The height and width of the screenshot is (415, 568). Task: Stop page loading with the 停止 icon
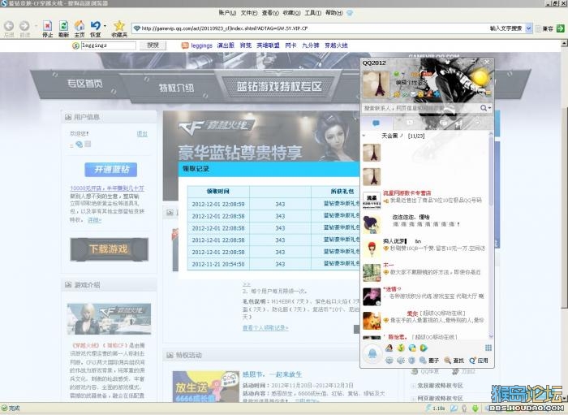[47, 26]
